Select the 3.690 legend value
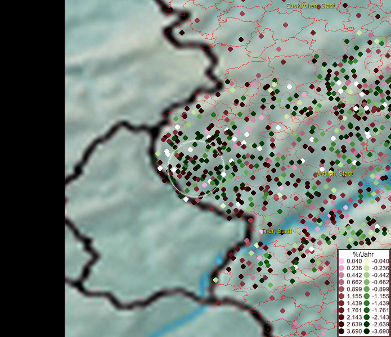The height and width of the screenshot is (337, 391). pos(354,331)
